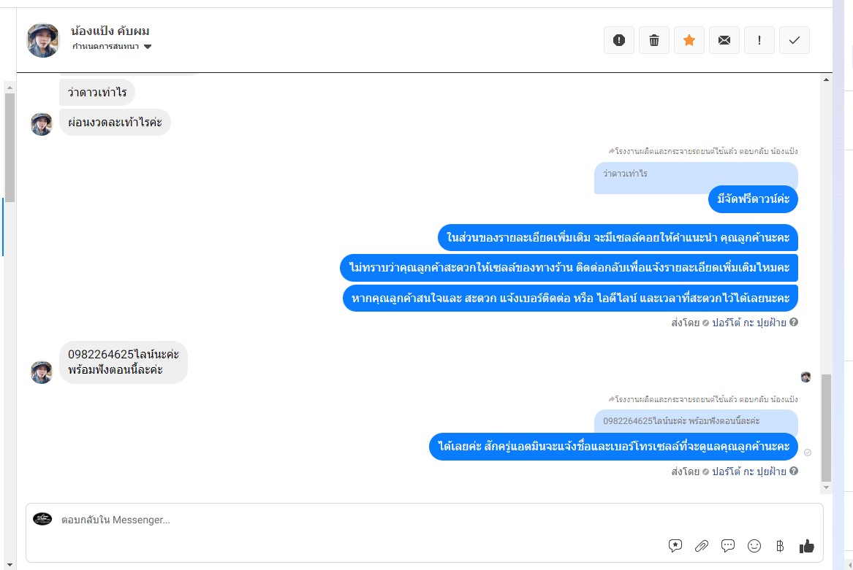Screen dimensions: 853x570
Task: Flag as priority with exclamation mark button
Action: (x=759, y=40)
